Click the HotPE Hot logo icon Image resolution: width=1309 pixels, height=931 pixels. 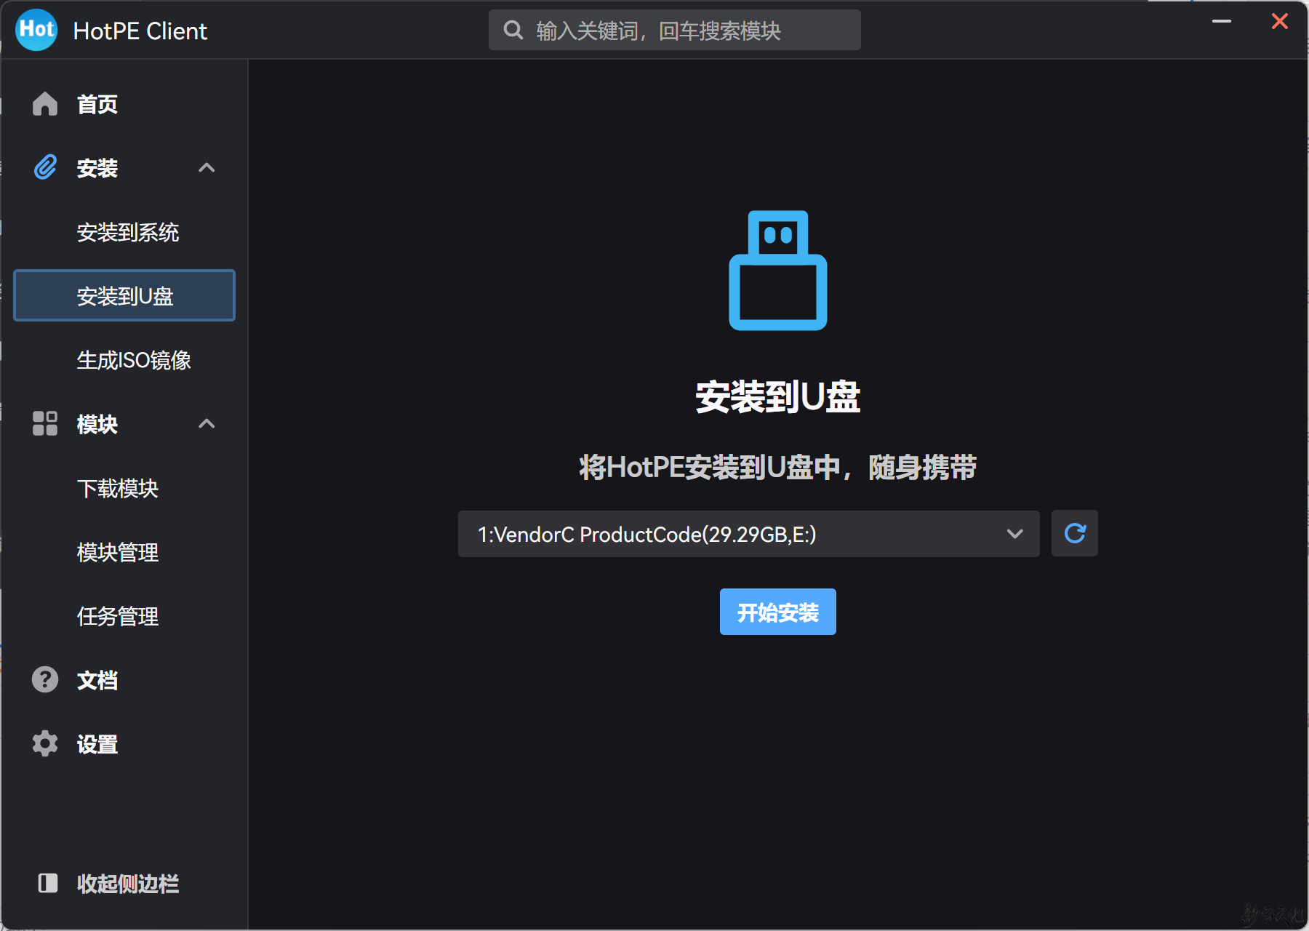point(36,30)
